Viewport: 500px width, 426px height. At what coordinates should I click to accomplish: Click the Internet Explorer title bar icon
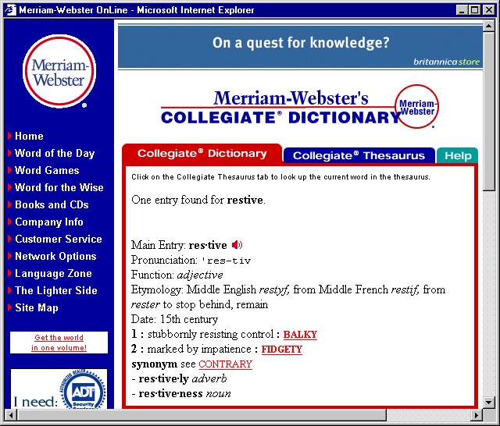point(10,10)
